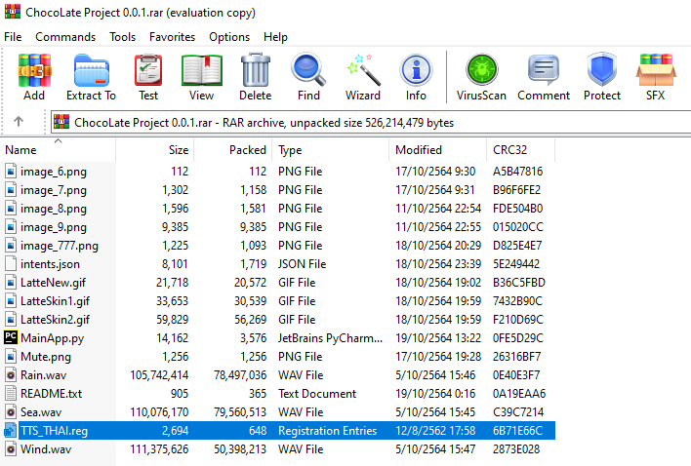The width and height of the screenshot is (691, 466).
Task: Select image_8.png file name
Action: 54,209
